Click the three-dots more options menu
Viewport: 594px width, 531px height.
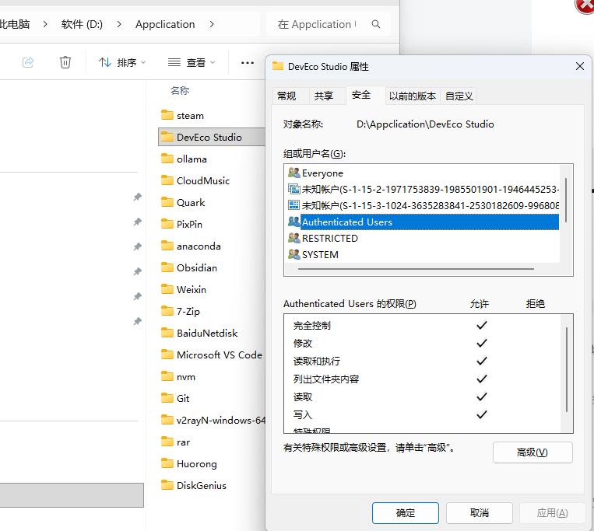pos(248,62)
